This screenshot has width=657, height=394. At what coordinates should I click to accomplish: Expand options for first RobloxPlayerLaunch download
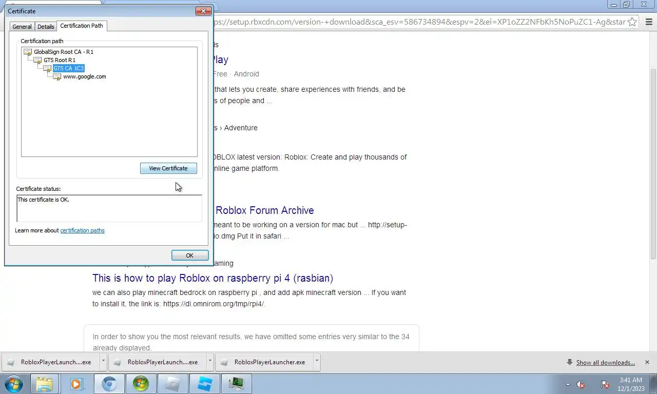tap(103, 362)
